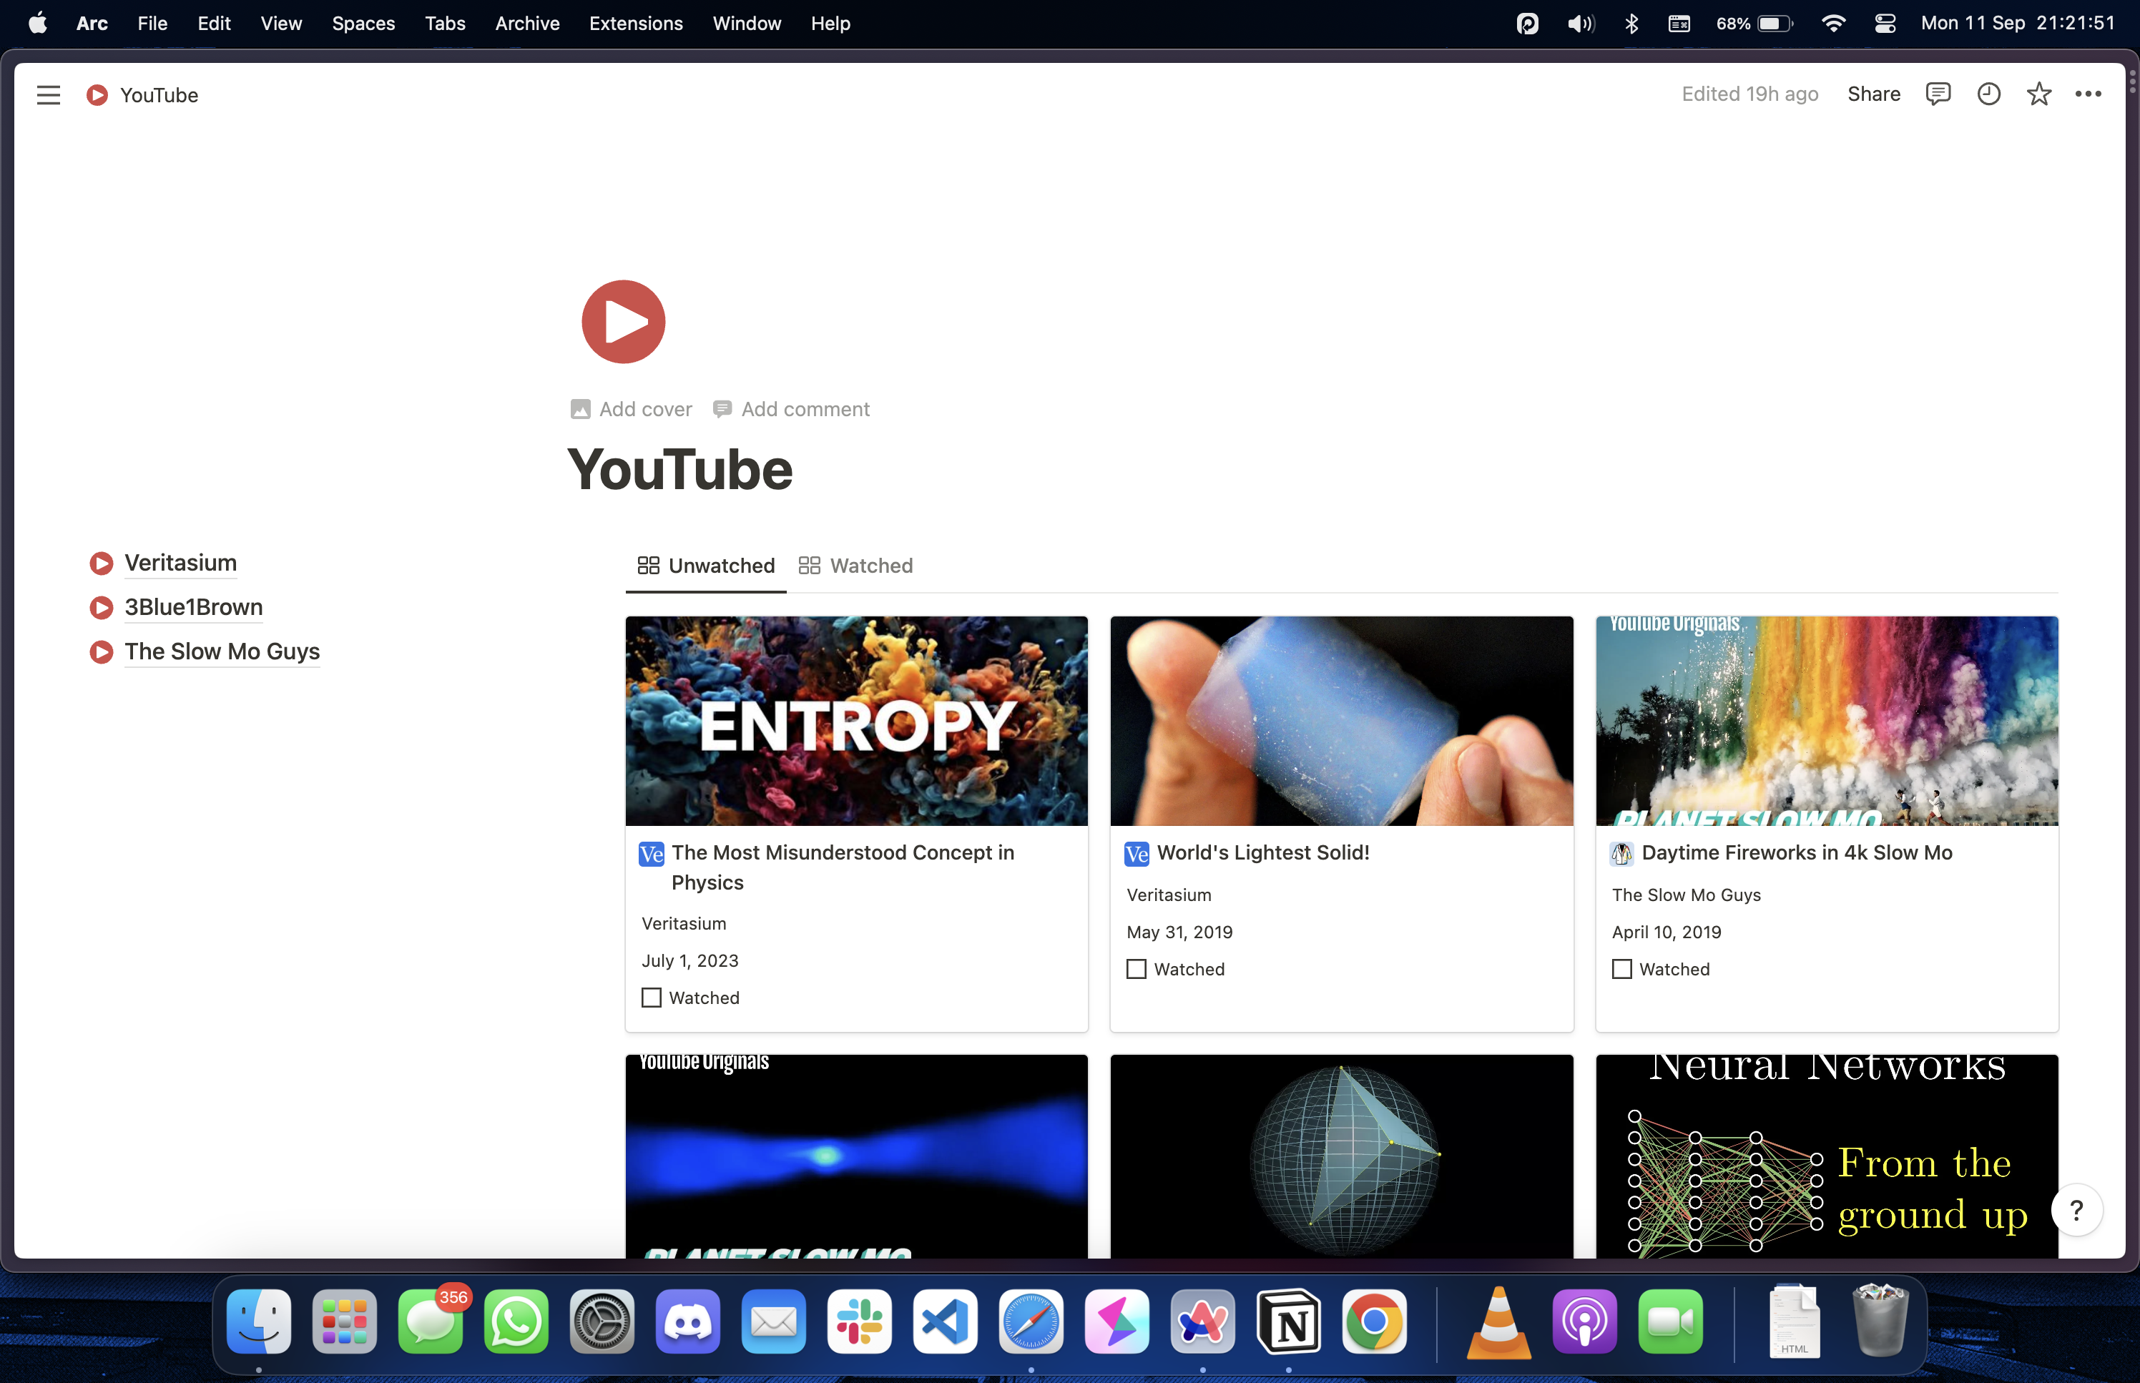
Task: Tick Watched on Daytime Fireworks card
Action: (1622, 969)
